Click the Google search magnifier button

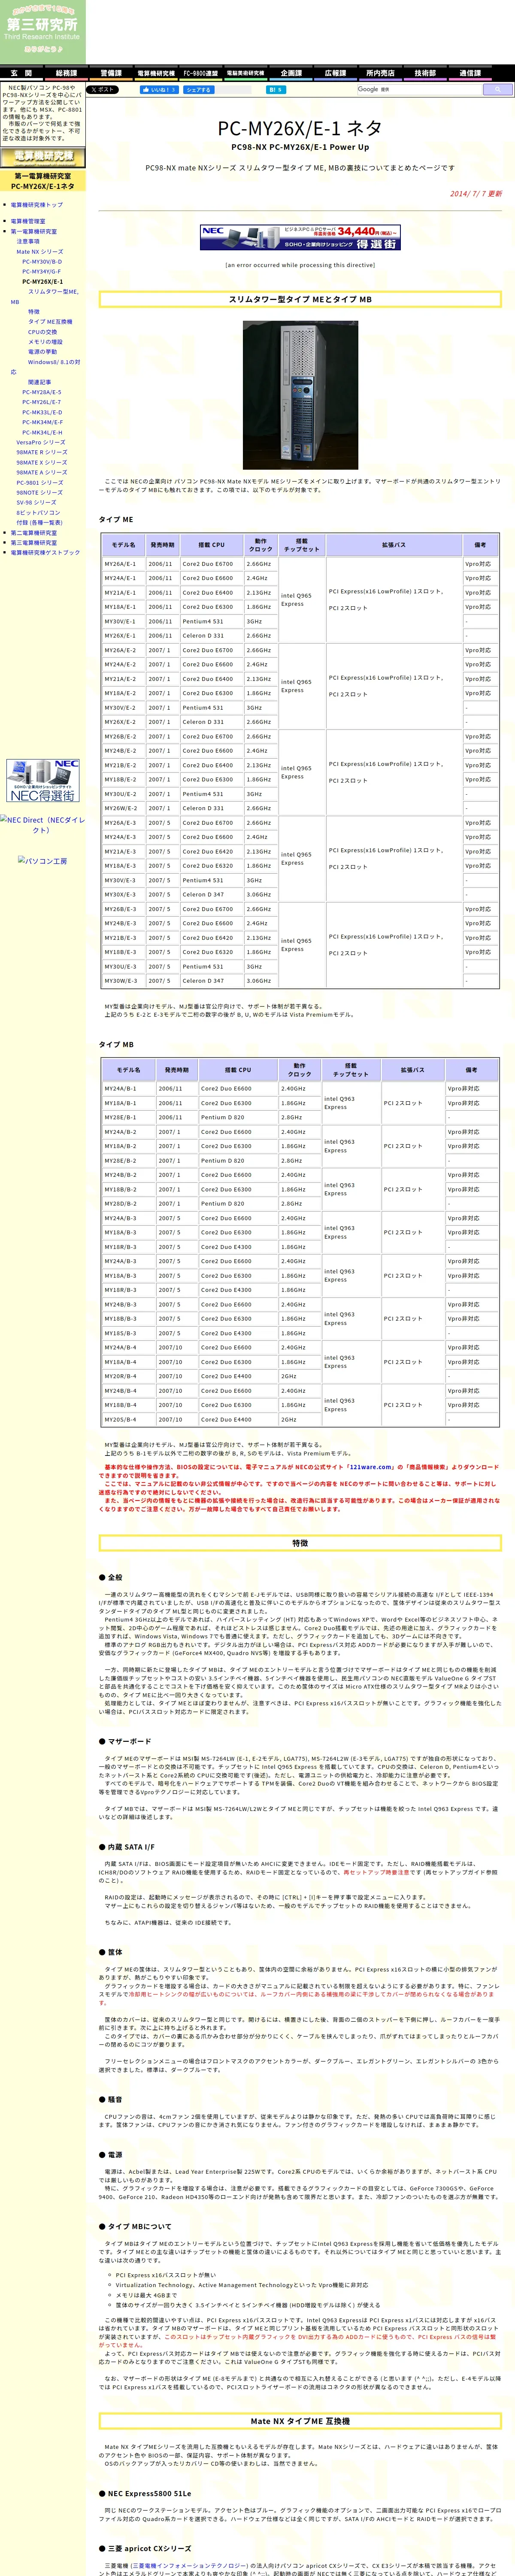(x=497, y=90)
